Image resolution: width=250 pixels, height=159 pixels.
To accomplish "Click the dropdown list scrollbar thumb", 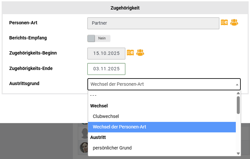I will (238, 104).
